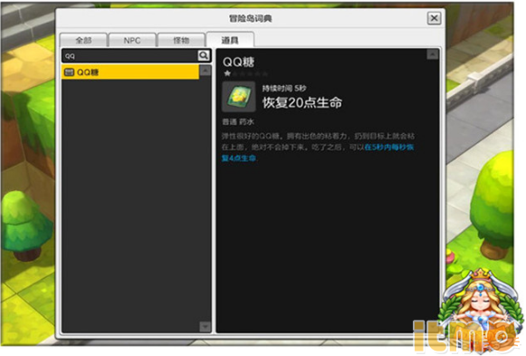
Task: Focus the search field containing QQ
Action: click(x=129, y=55)
